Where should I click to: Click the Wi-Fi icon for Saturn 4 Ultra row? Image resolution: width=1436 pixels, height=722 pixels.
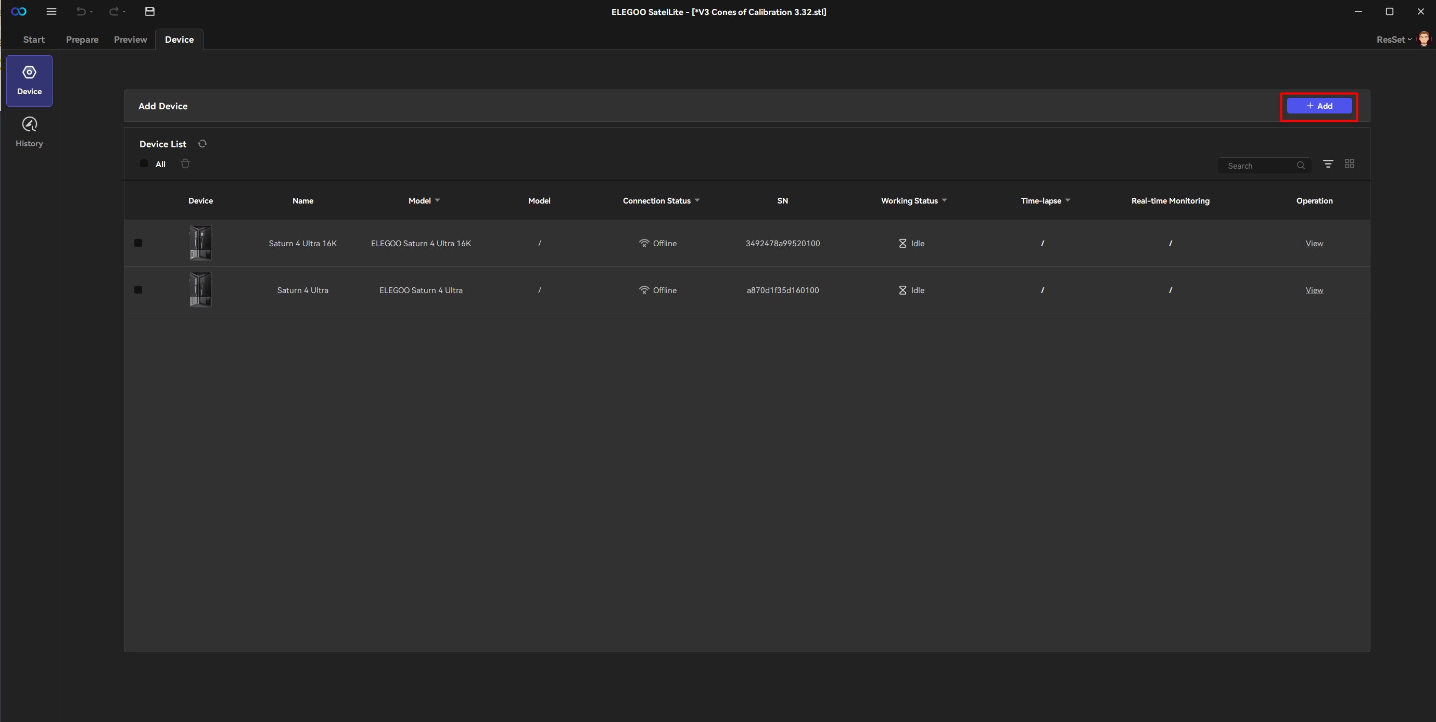(644, 290)
